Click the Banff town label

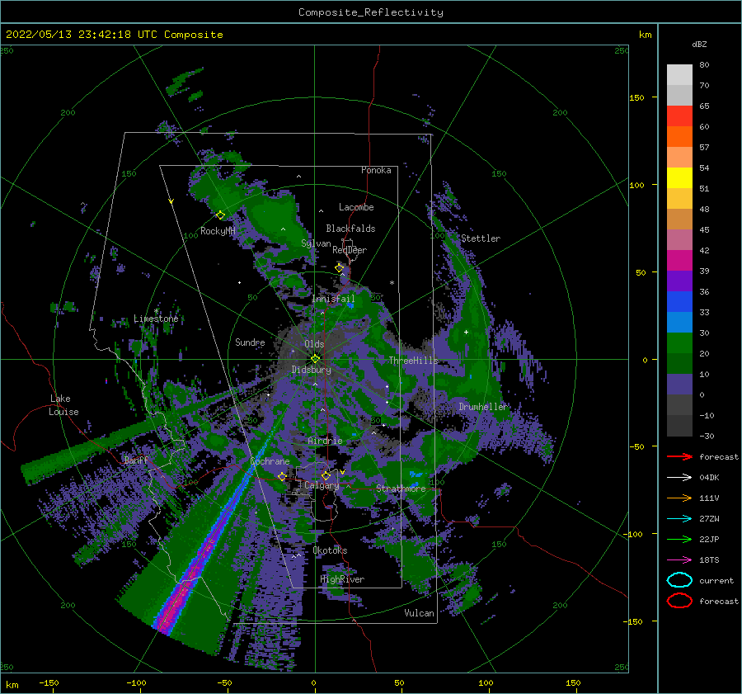point(136,460)
